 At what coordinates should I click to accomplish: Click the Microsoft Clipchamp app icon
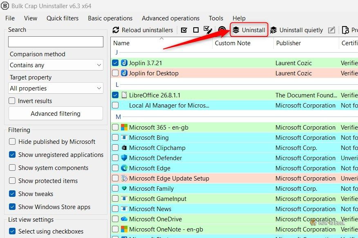124,148
